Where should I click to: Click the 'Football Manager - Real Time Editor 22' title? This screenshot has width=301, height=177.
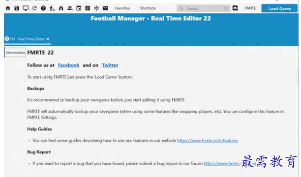(150, 18)
